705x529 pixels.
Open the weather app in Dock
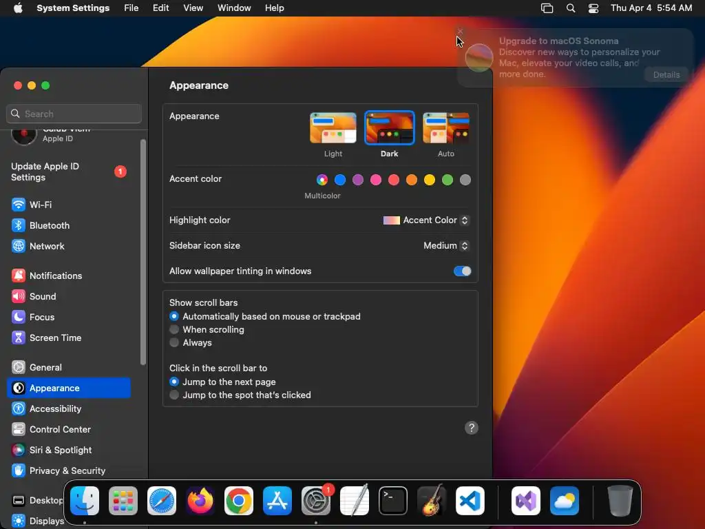[565, 501]
